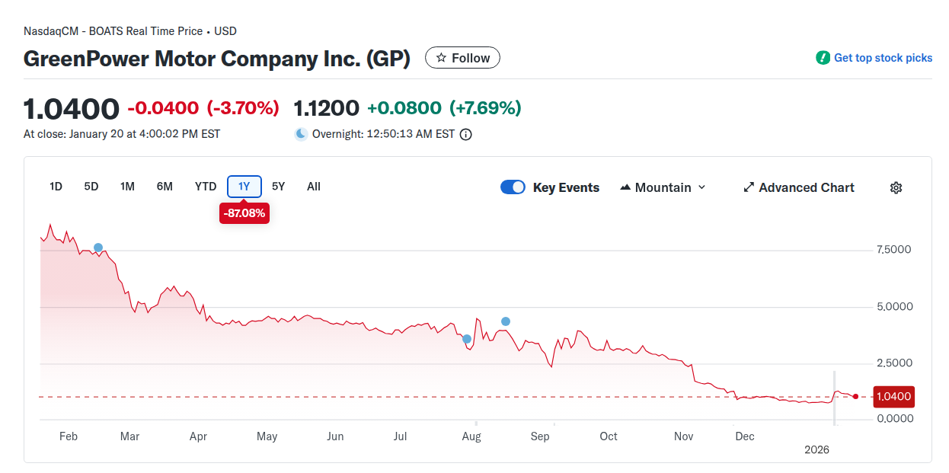This screenshot has height=473, width=949.
Task: Choose the 6M time range
Action: coord(165,187)
